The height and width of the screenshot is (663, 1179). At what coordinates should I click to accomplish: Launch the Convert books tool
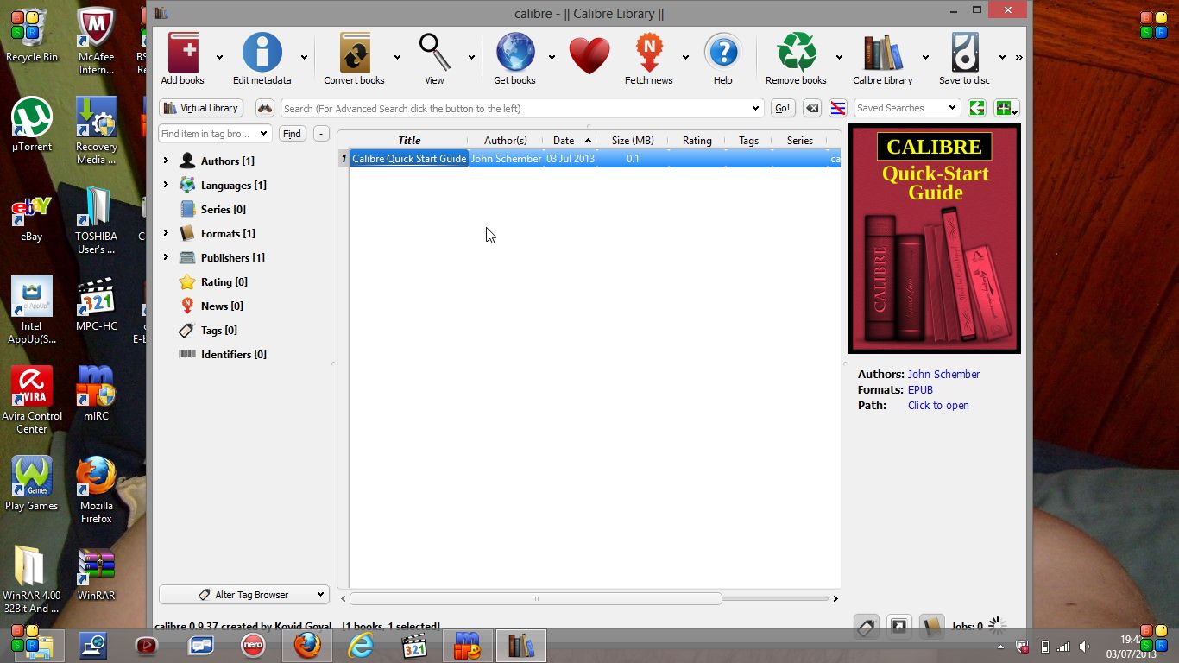point(355,53)
